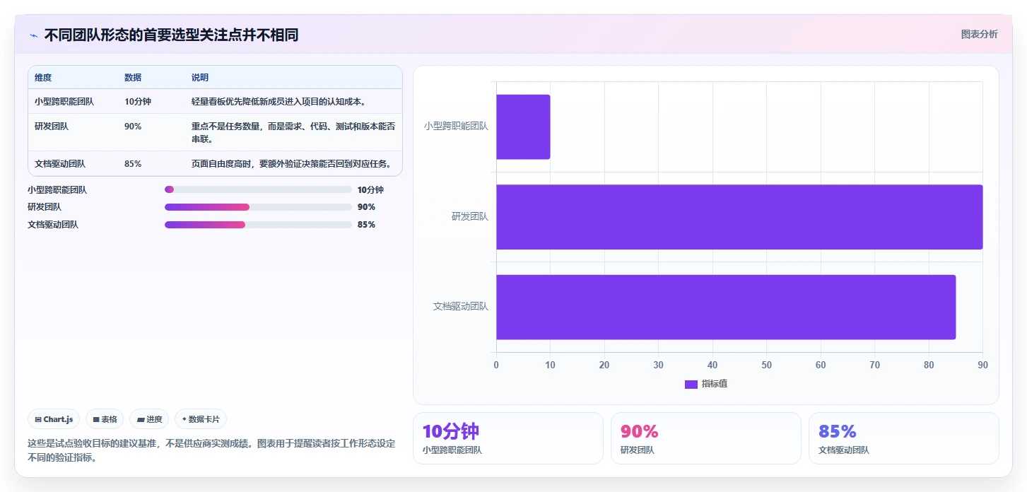Click the 85% table cell
The image size is (1027, 492).
[x=133, y=164]
